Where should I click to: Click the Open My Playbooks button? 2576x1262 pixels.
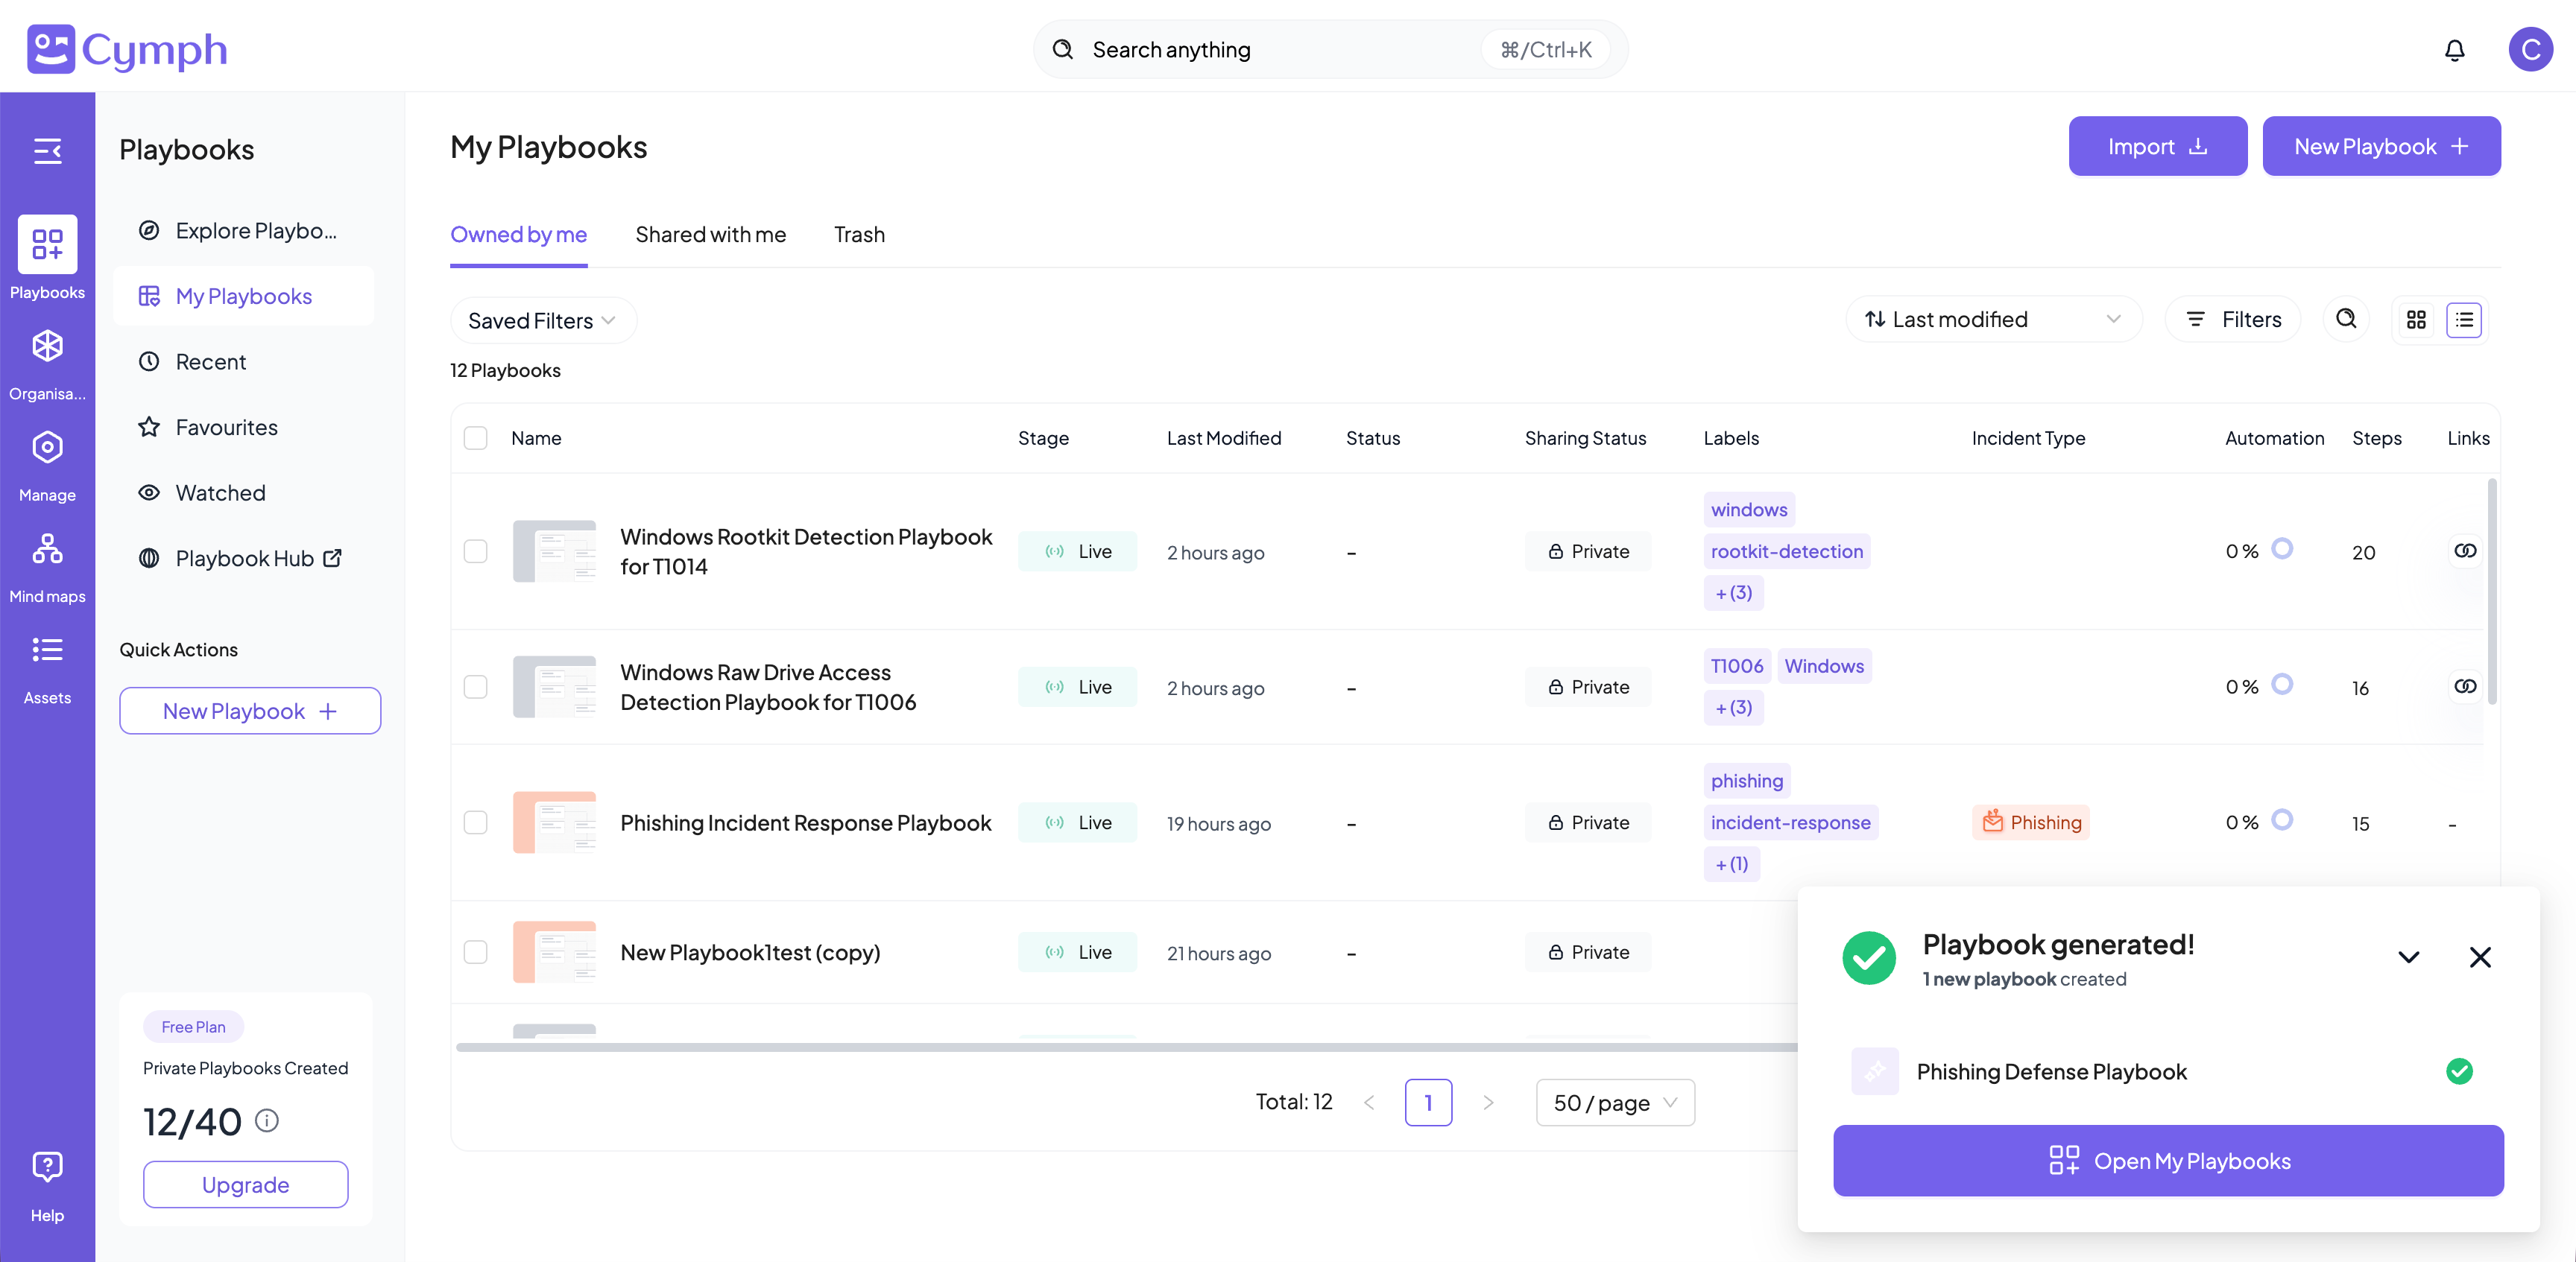pos(2168,1161)
